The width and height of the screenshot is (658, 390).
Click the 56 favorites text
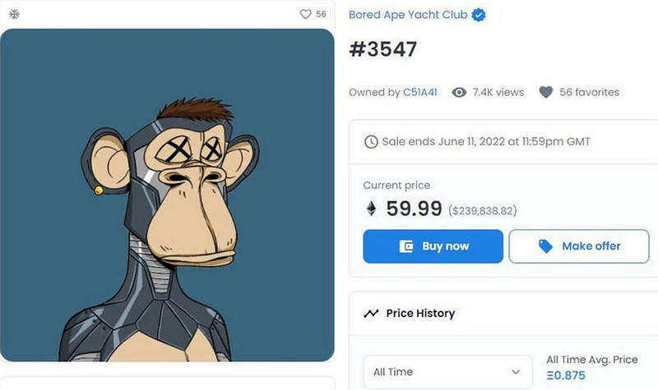[x=589, y=92]
